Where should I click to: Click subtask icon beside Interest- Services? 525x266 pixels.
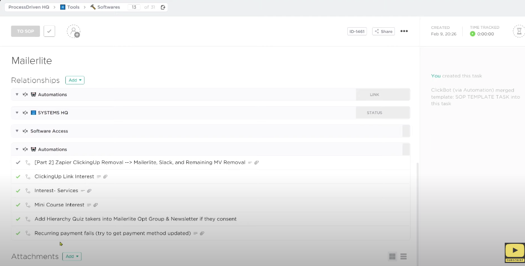click(x=28, y=191)
